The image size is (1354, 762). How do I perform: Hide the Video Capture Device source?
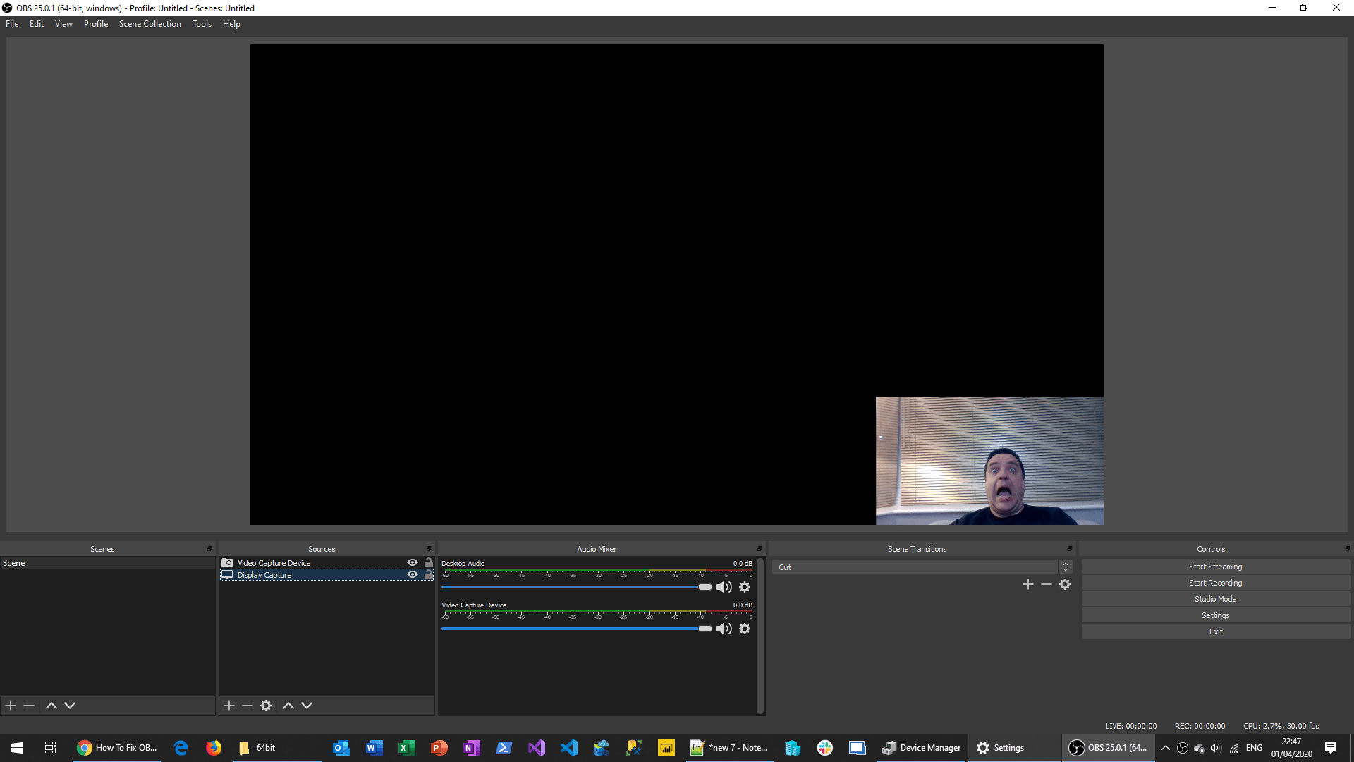pos(413,562)
